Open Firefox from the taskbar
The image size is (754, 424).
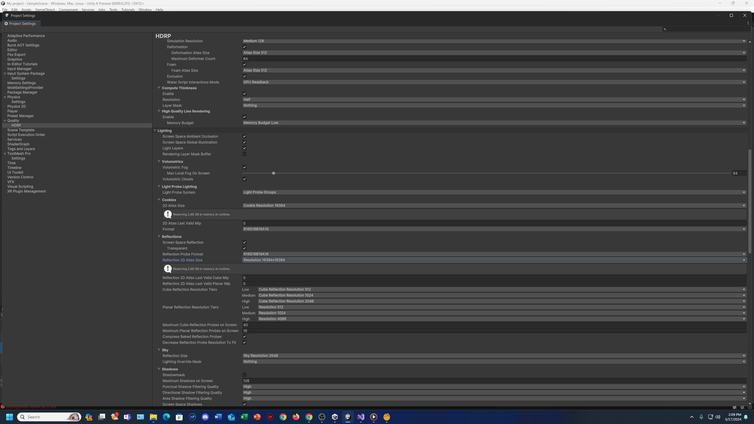pos(296,417)
